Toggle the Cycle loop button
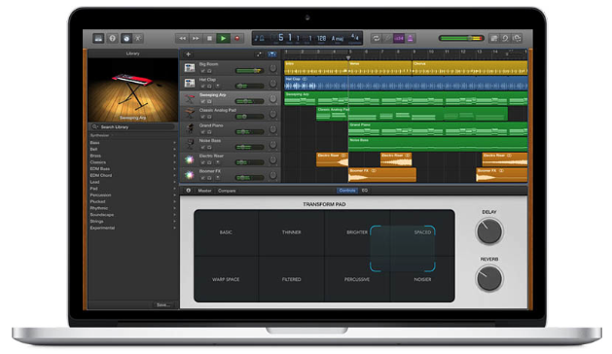The width and height of the screenshot is (612, 354). 376,38
